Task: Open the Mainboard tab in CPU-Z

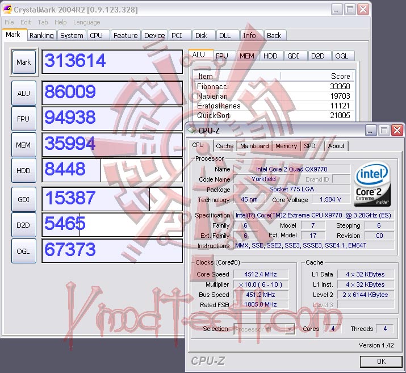Action: pos(254,146)
